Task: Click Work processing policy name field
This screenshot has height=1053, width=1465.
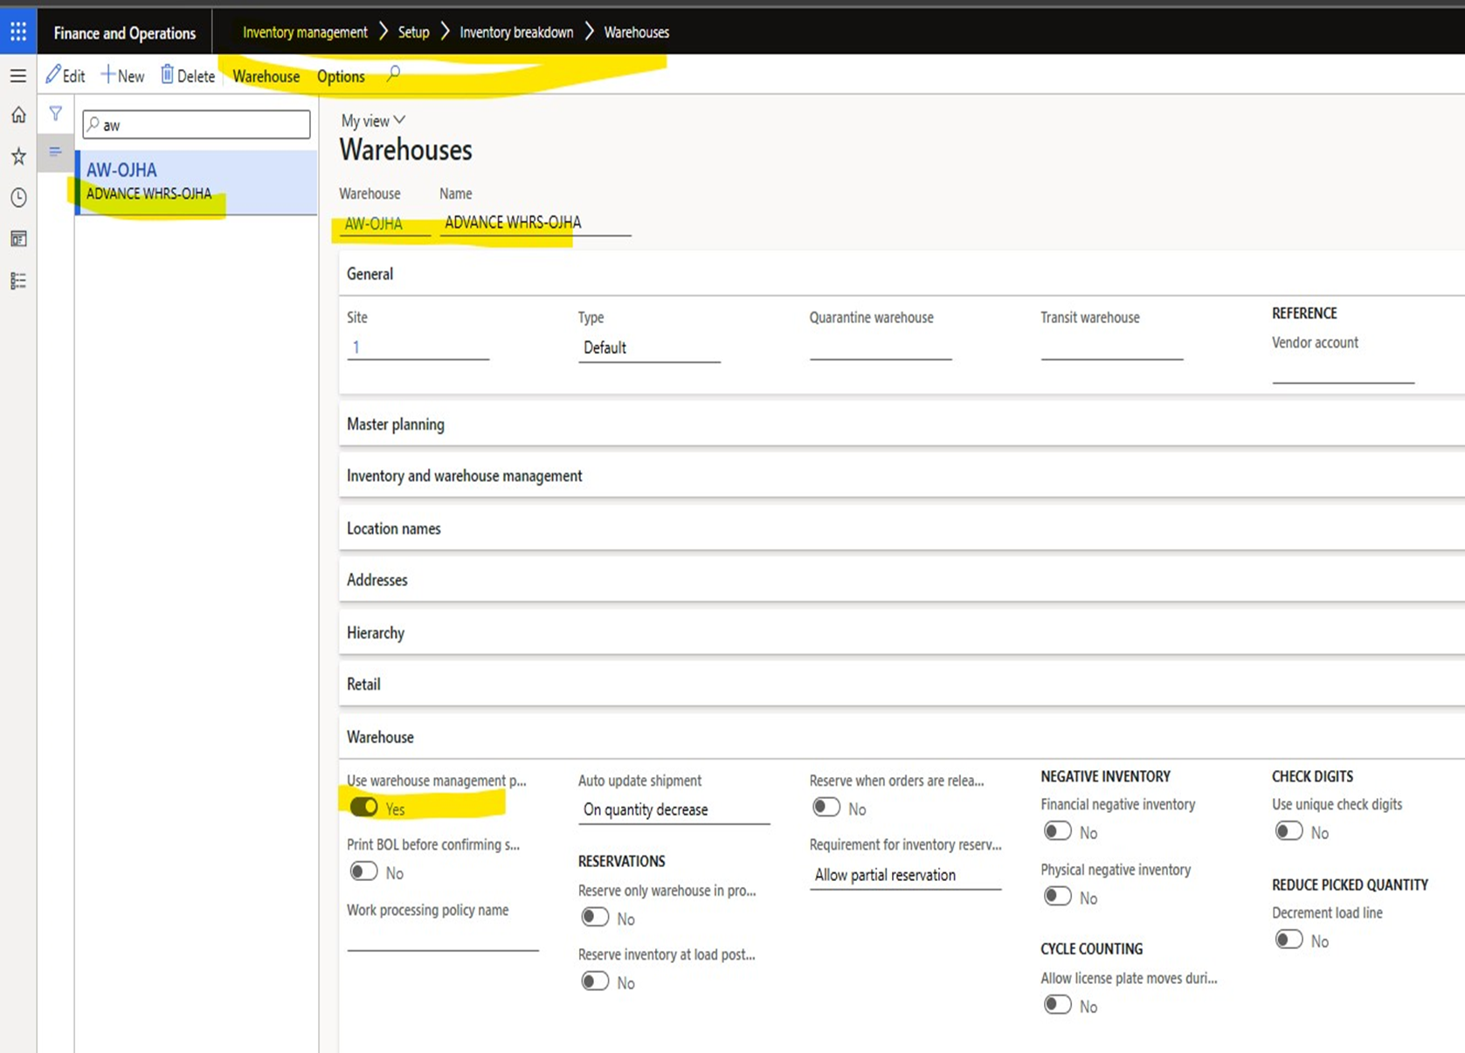Action: click(x=443, y=938)
